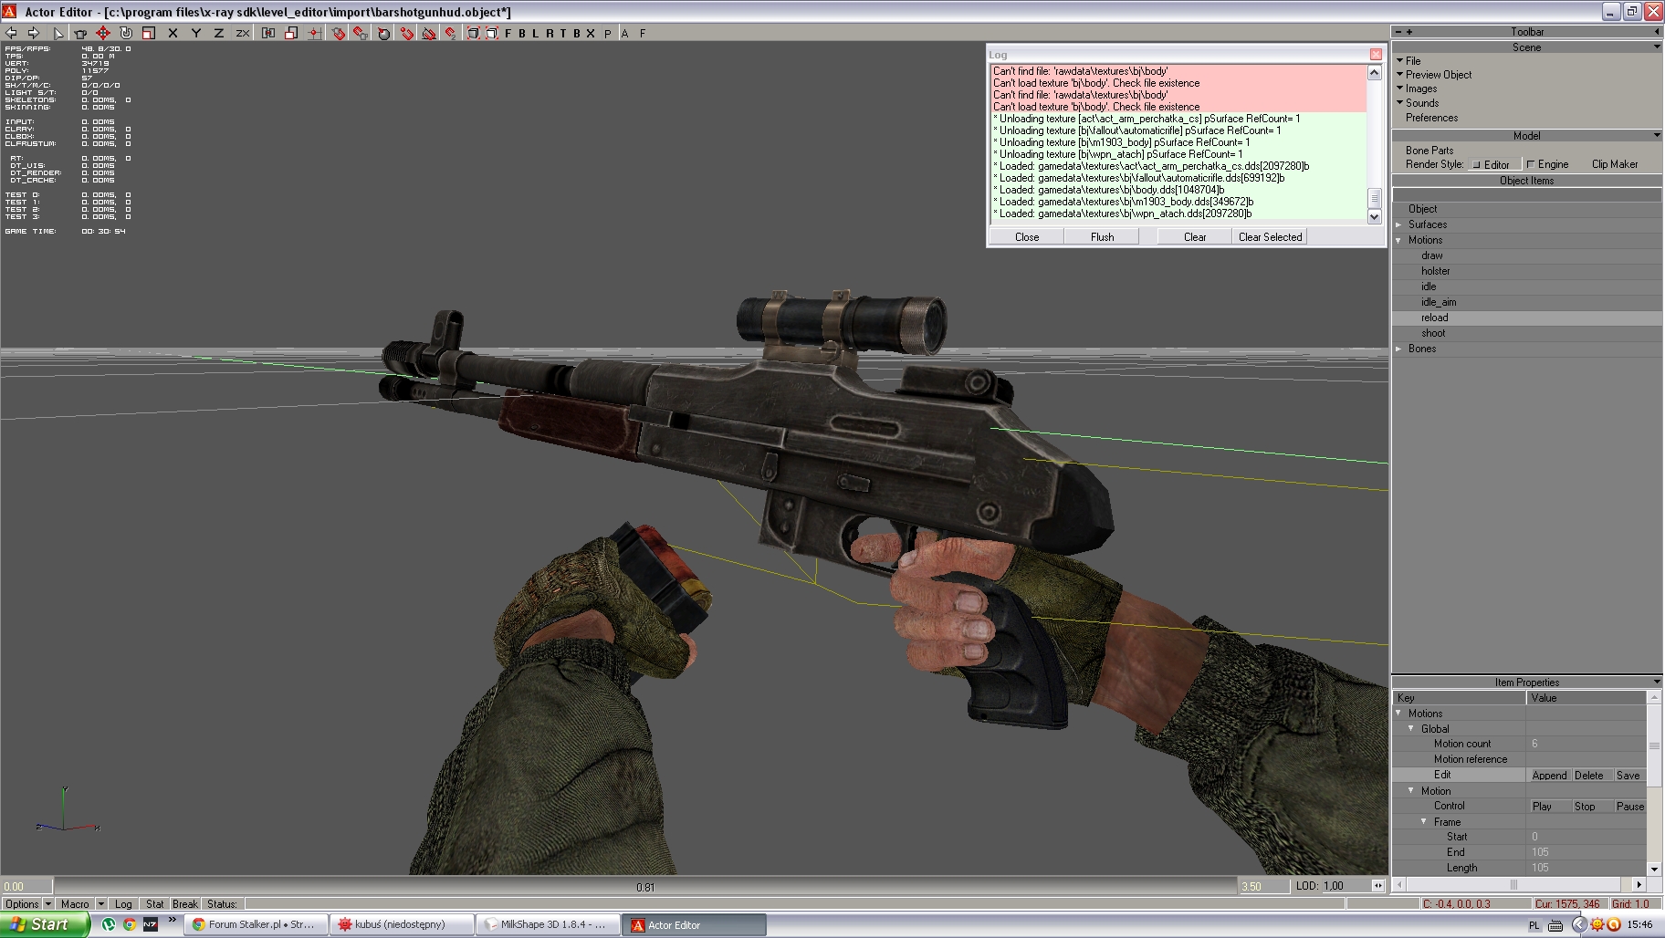The width and height of the screenshot is (1665, 938).
Task: Click the animation timeline slider
Action: click(x=644, y=886)
